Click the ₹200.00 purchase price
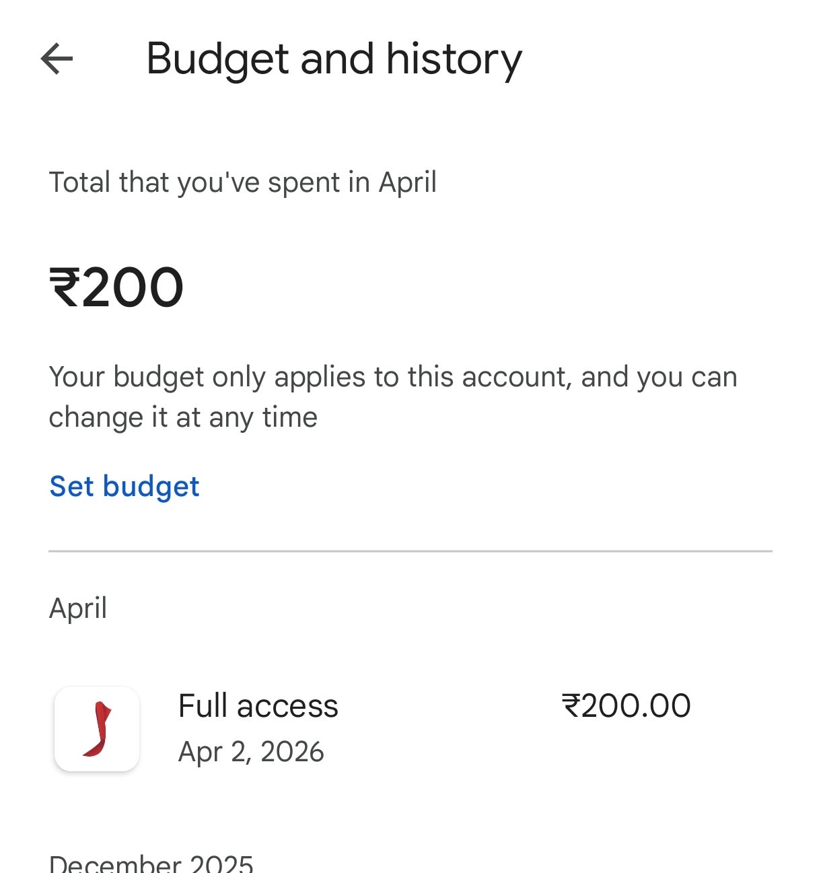This screenshot has height=873, width=821. (x=626, y=706)
